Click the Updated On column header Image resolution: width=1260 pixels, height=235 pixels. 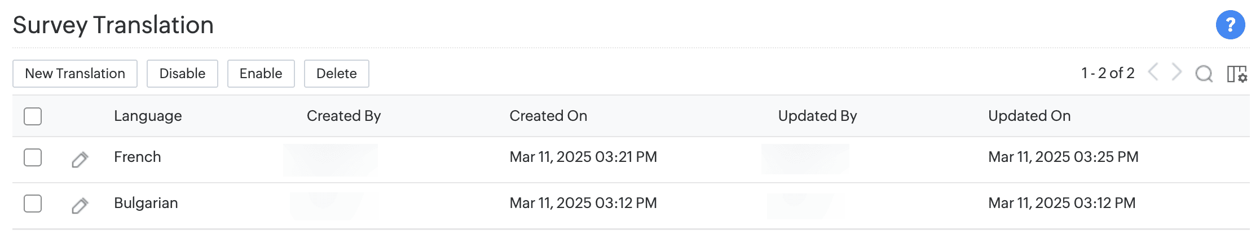pos(1029,116)
